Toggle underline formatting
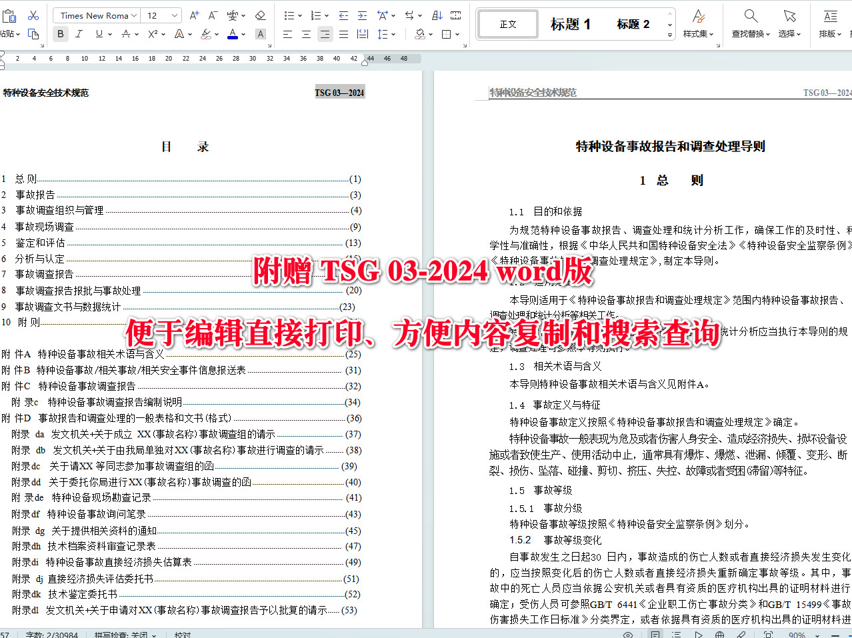This screenshot has width=852, height=638. pyautogui.click(x=99, y=34)
